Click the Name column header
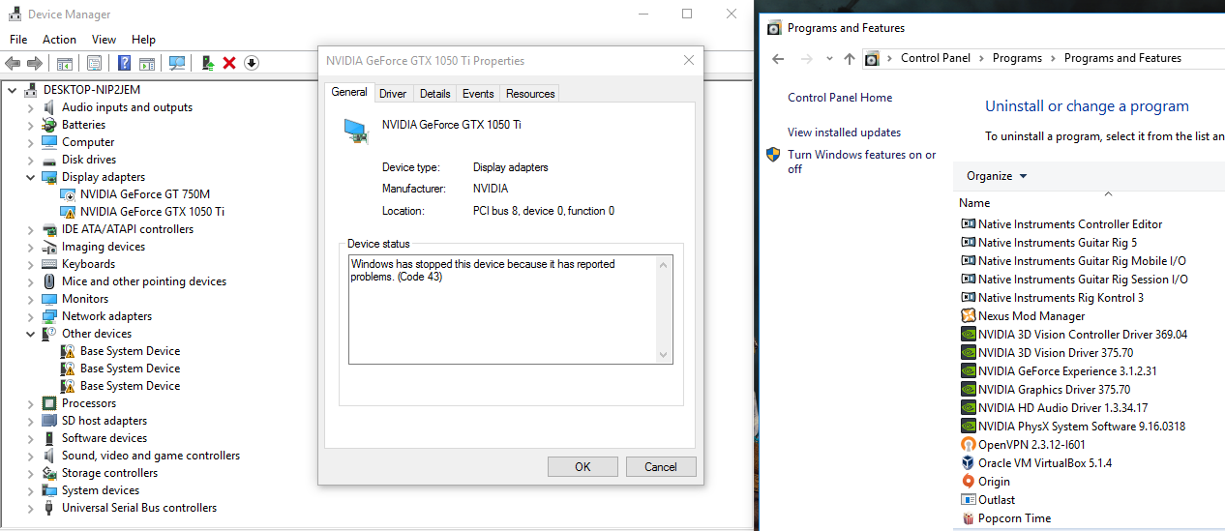1225x531 pixels. [974, 203]
